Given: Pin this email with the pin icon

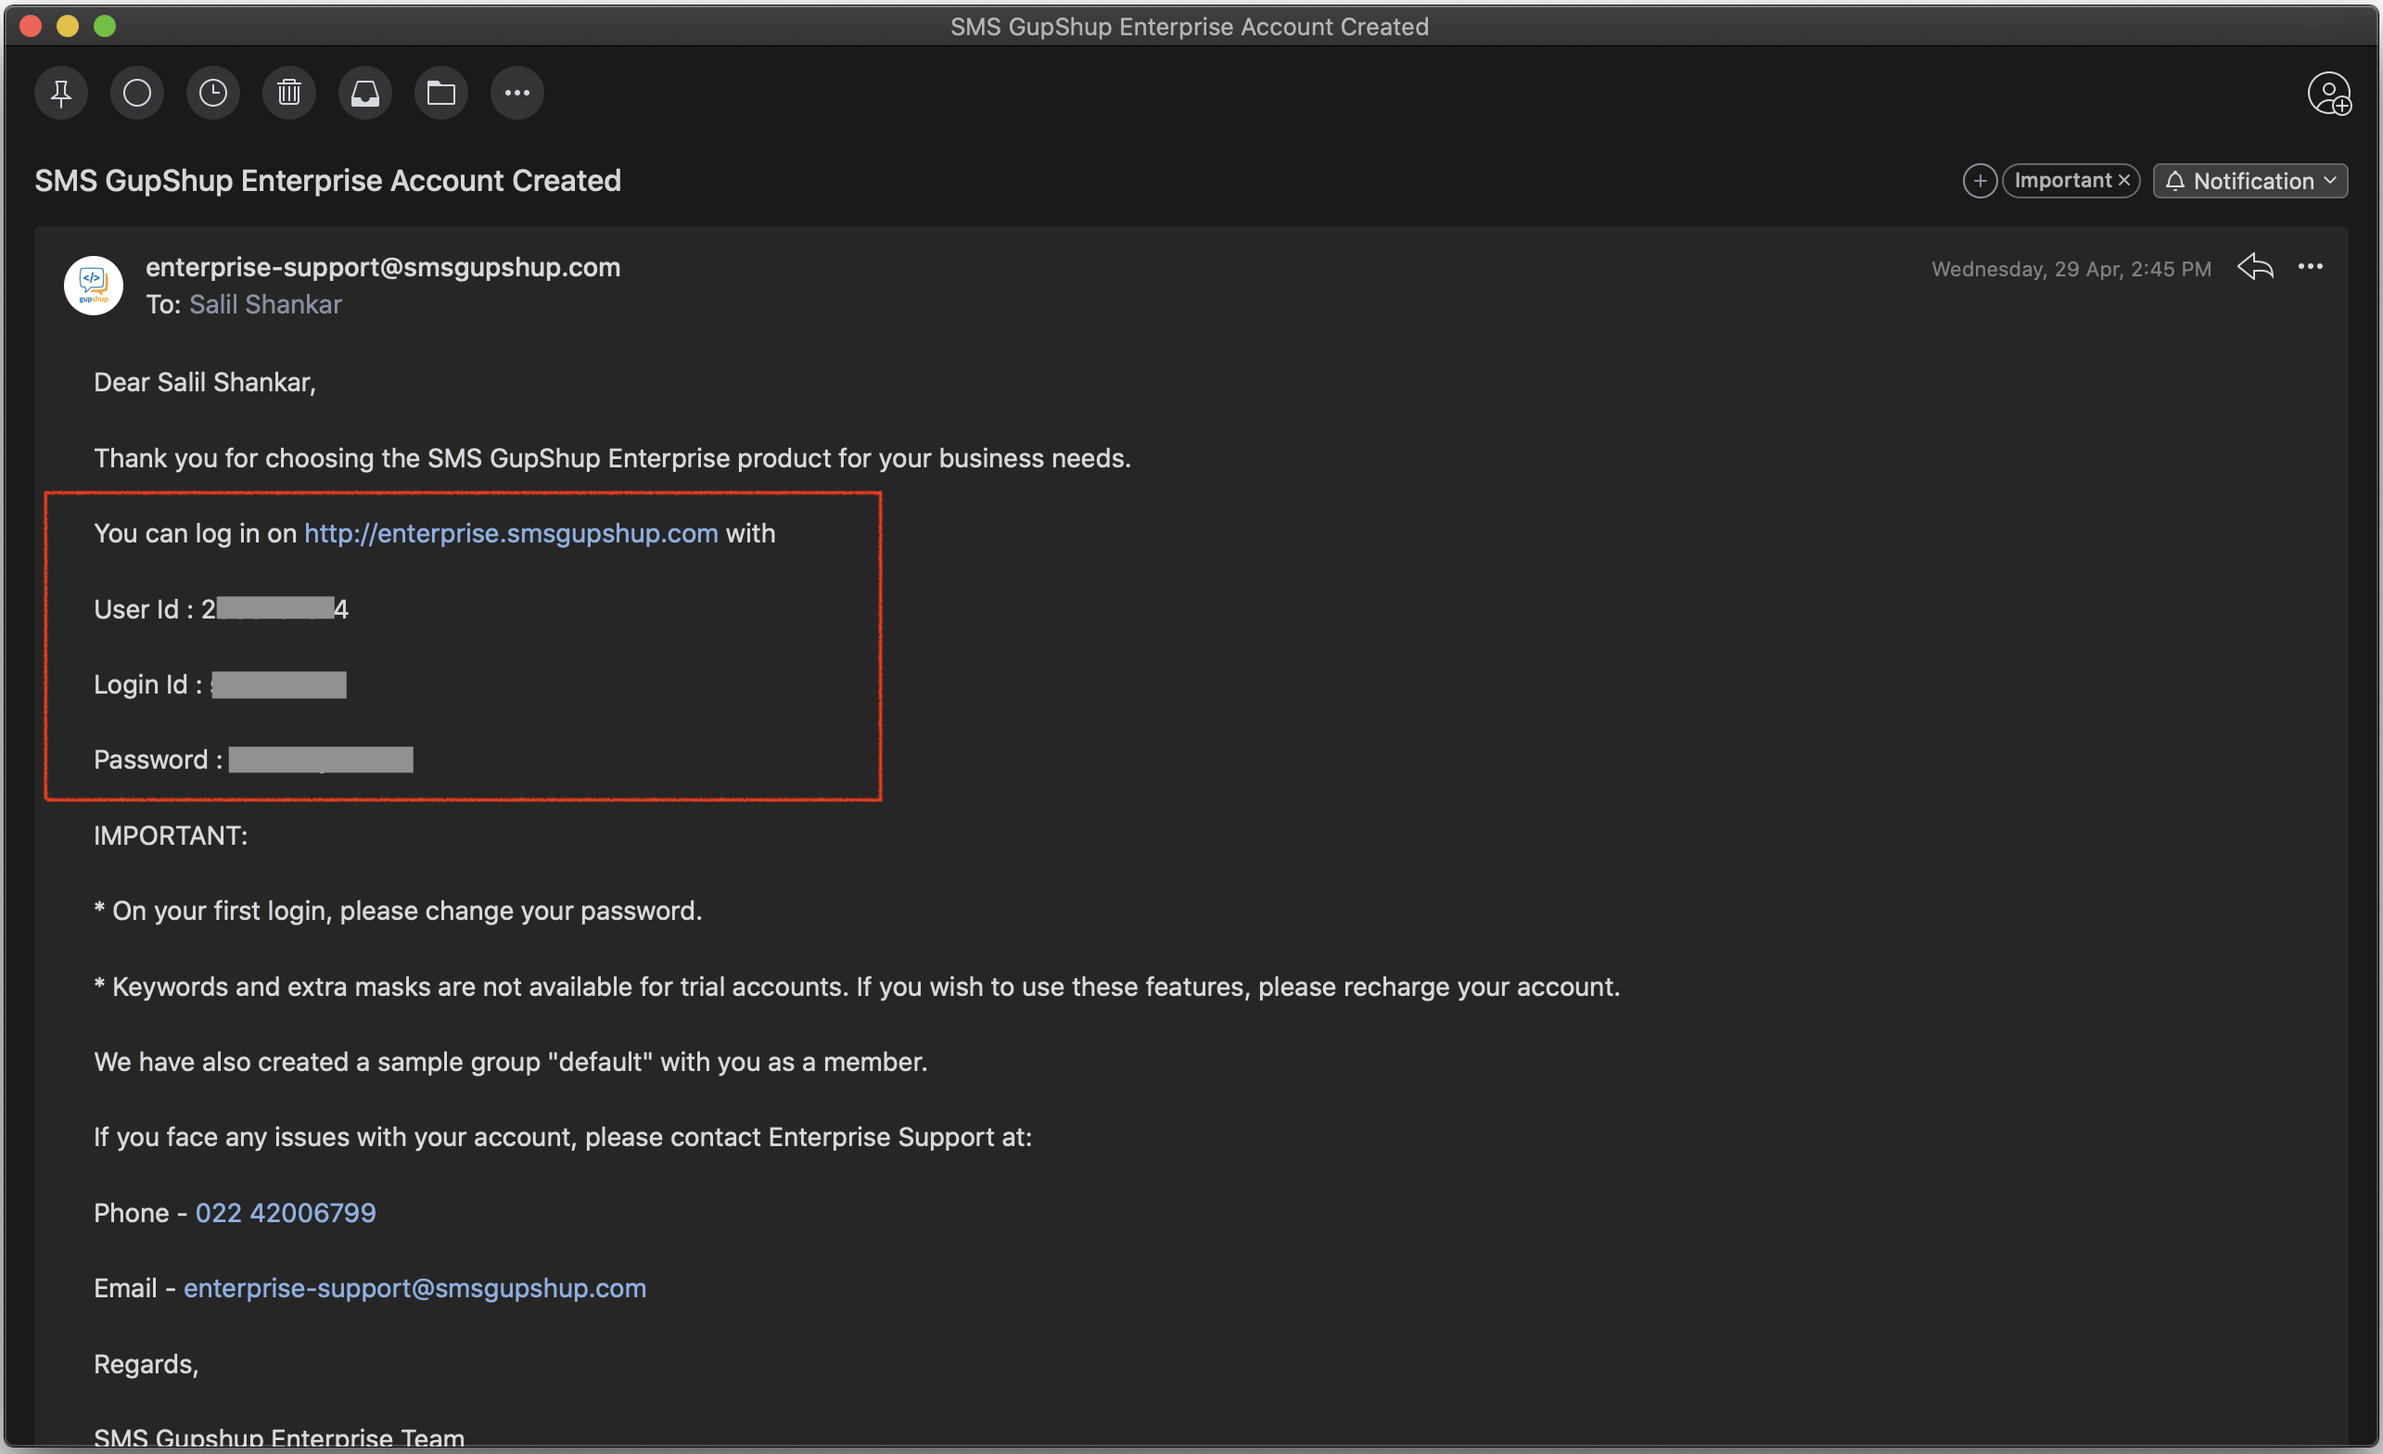Looking at the screenshot, I should tap(61, 93).
